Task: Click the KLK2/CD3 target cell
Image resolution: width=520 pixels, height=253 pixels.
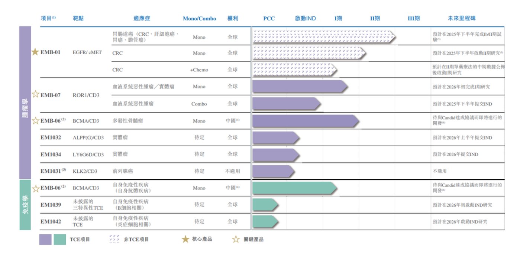Action: [x=85, y=171]
